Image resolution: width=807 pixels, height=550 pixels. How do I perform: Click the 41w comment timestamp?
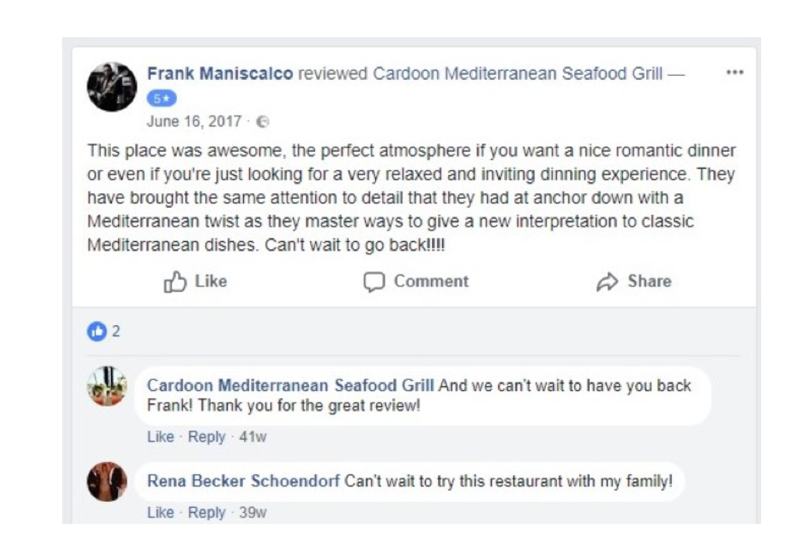[x=252, y=437]
